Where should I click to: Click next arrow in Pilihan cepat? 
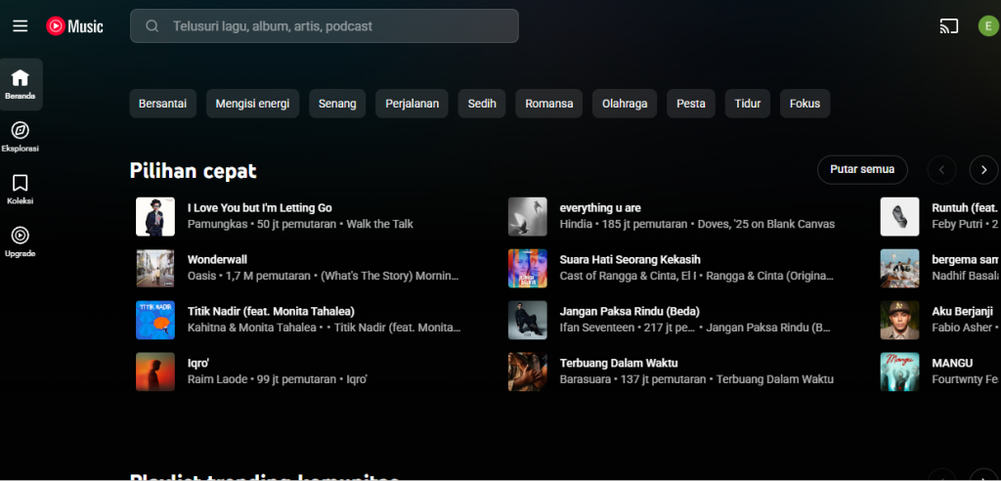(x=983, y=170)
